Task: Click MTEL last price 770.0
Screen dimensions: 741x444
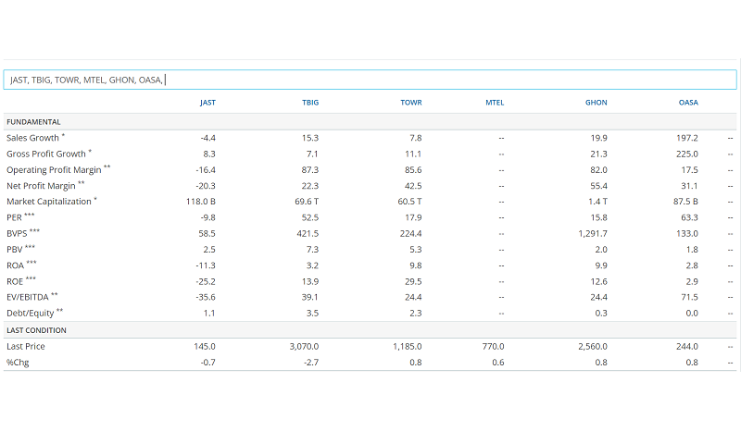Action: click(493, 346)
